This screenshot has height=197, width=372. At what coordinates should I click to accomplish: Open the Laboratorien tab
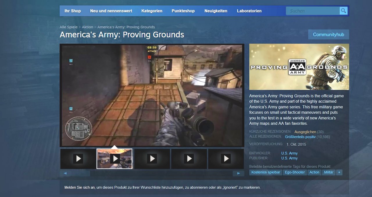coord(249,11)
